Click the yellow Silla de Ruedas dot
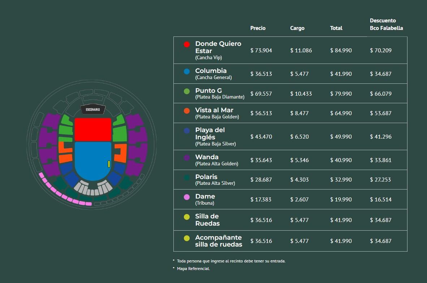 tap(187, 217)
